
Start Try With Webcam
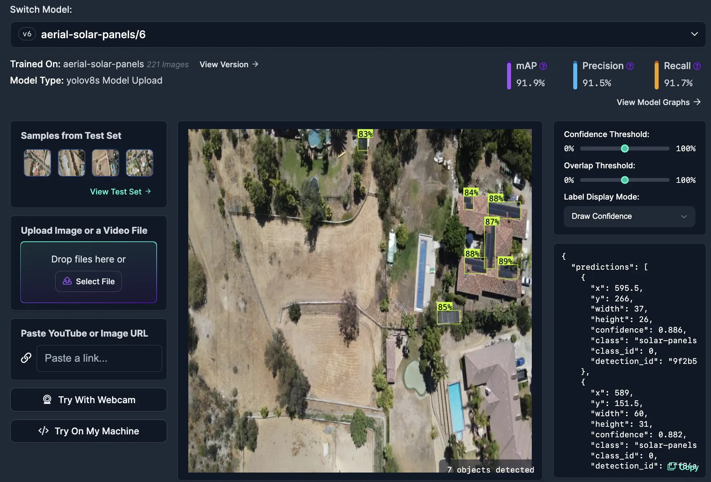click(89, 399)
